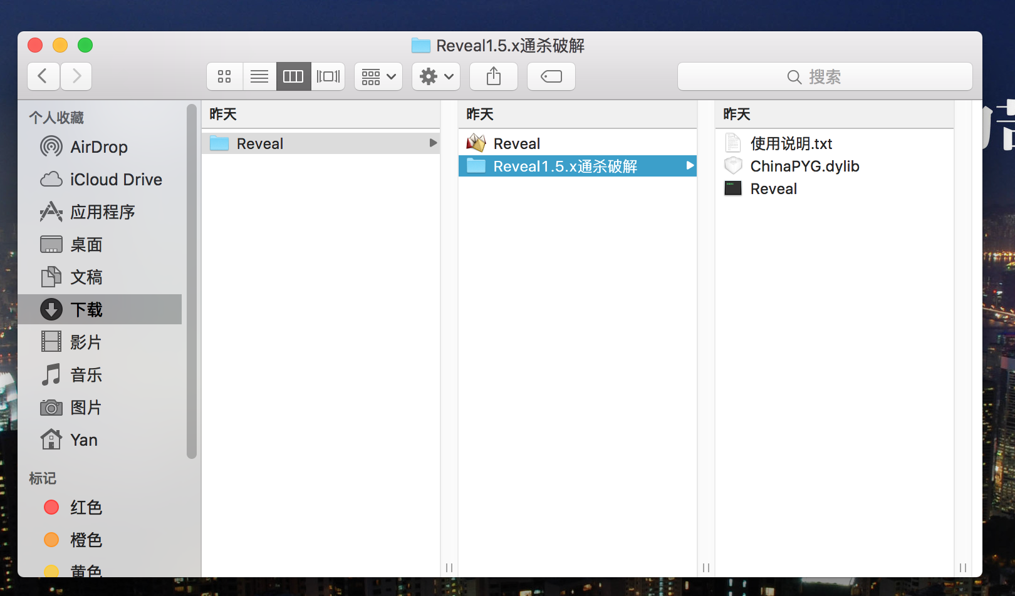Select the Reveal app in second column
The width and height of the screenshot is (1015, 596).
578,143
